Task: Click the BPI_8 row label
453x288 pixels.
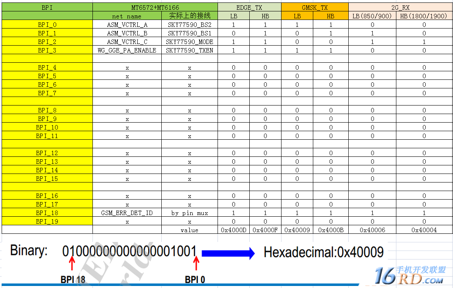Action: [x=47, y=110]
